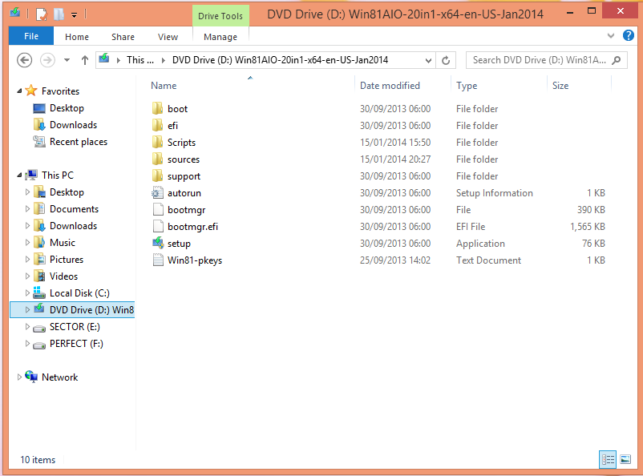
Task: Click the Properties quick access toolbar icon
Action: tap(42, 14)
